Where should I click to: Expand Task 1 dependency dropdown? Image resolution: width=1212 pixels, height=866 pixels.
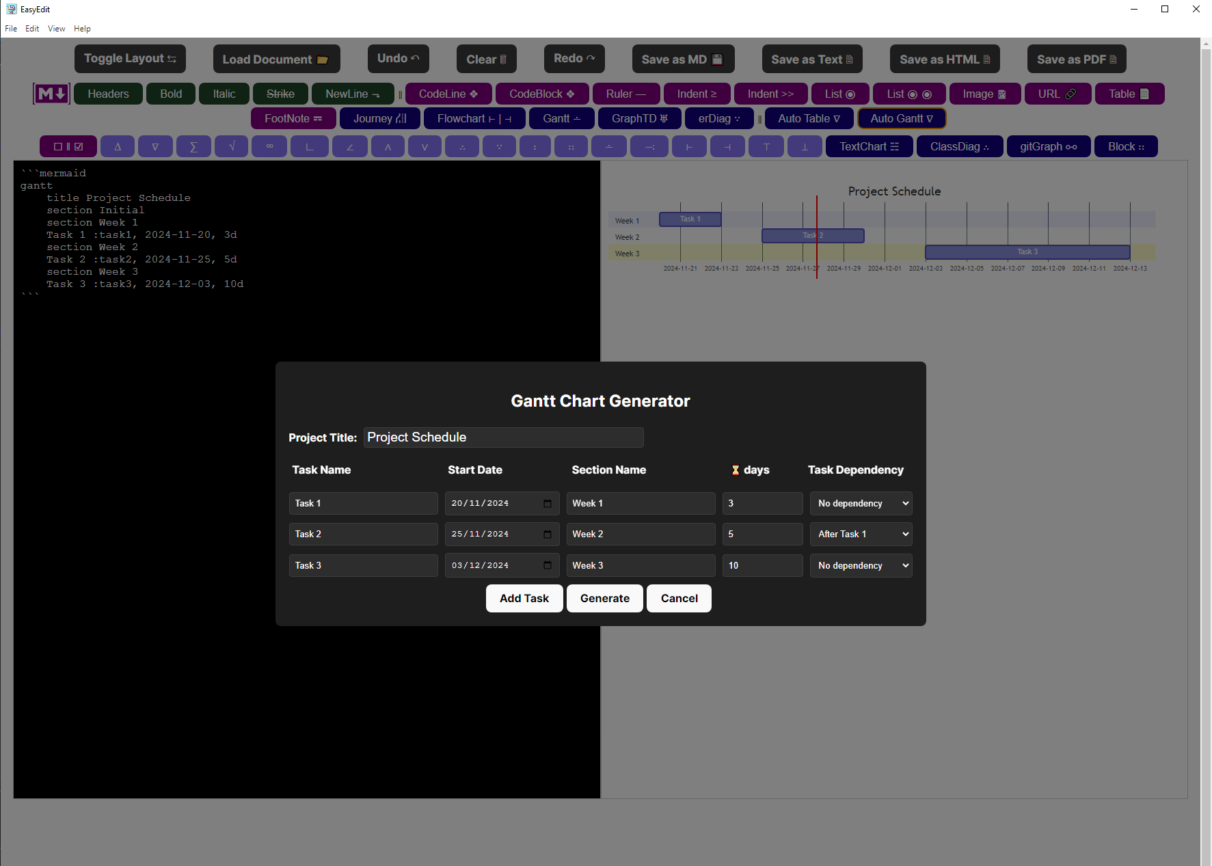pos(861,504)
